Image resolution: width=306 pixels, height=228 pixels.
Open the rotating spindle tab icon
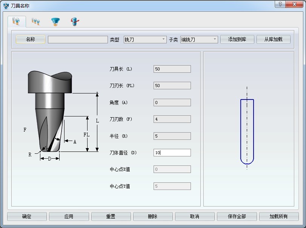[75, 21]
